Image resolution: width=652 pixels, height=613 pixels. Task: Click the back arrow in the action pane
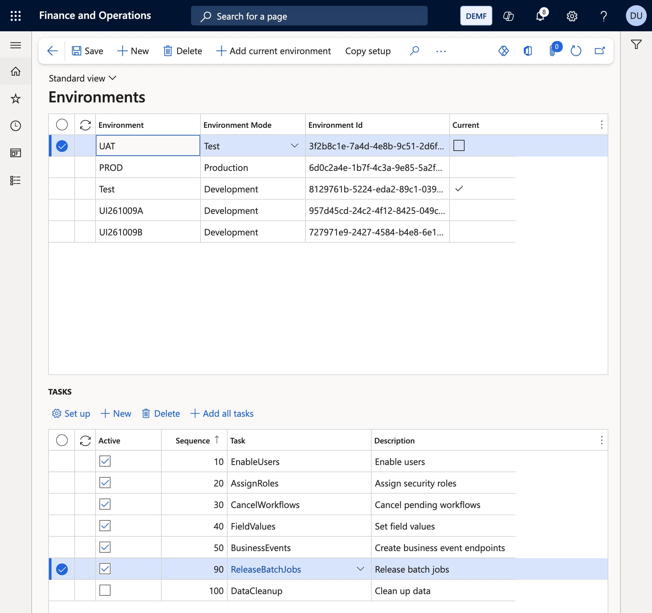[52, 51]
